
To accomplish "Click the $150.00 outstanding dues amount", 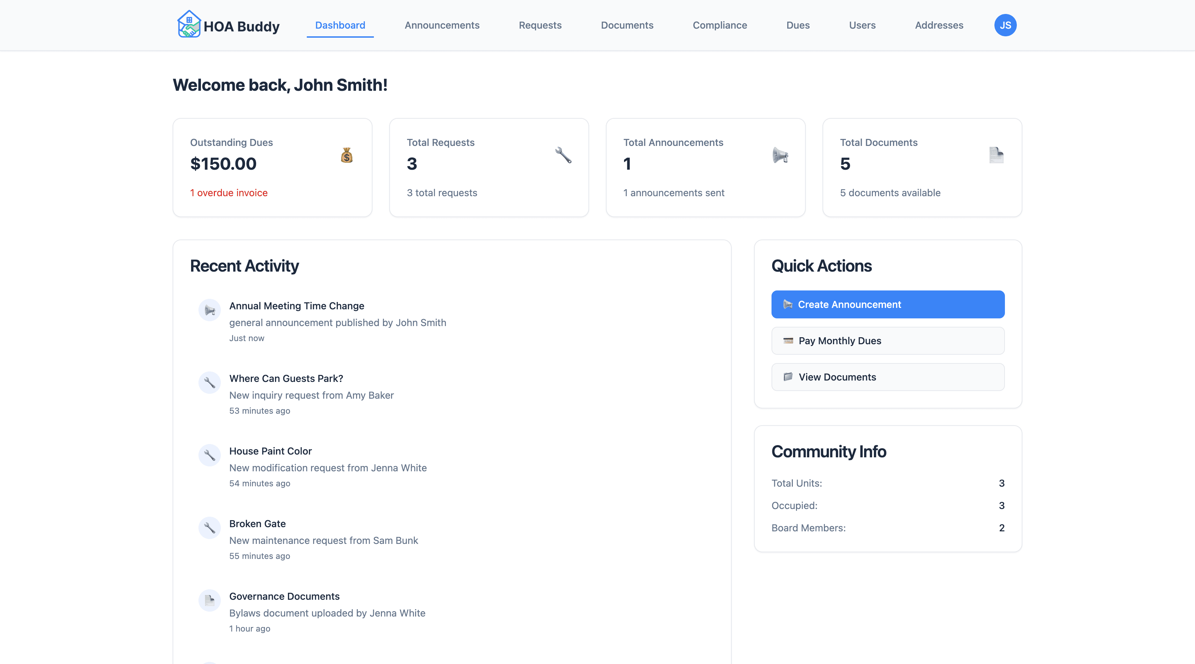I will tap(223, 164).
